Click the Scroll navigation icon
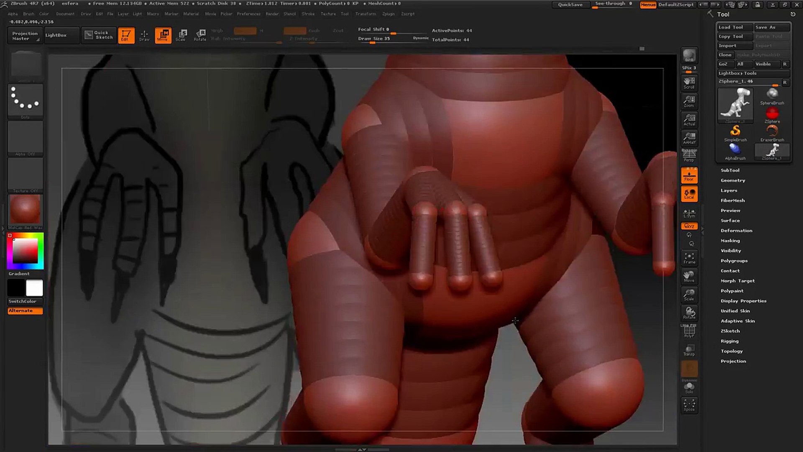 (689, 83)
